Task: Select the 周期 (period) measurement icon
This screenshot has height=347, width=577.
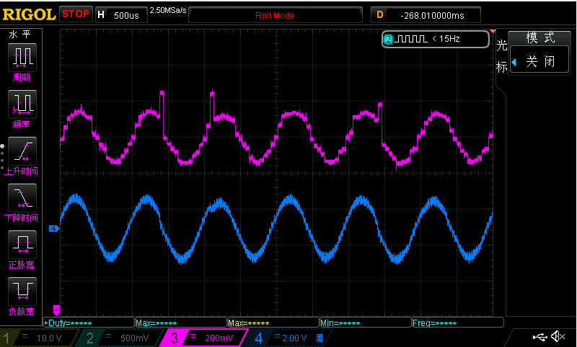Action: click(x=22, y=58)
